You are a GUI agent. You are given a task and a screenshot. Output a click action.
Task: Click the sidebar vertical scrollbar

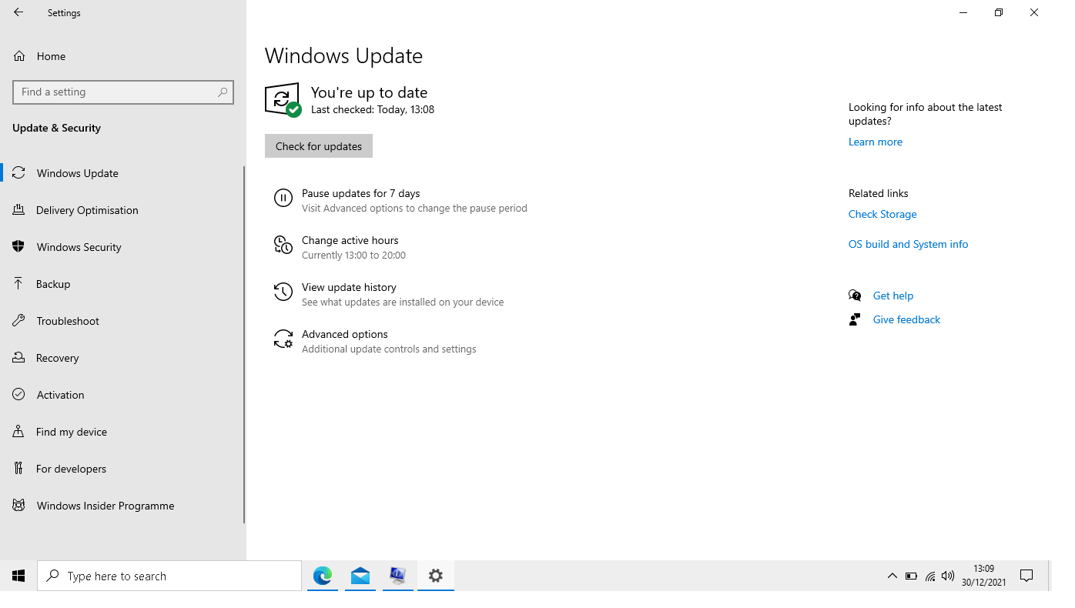[244, 344]
